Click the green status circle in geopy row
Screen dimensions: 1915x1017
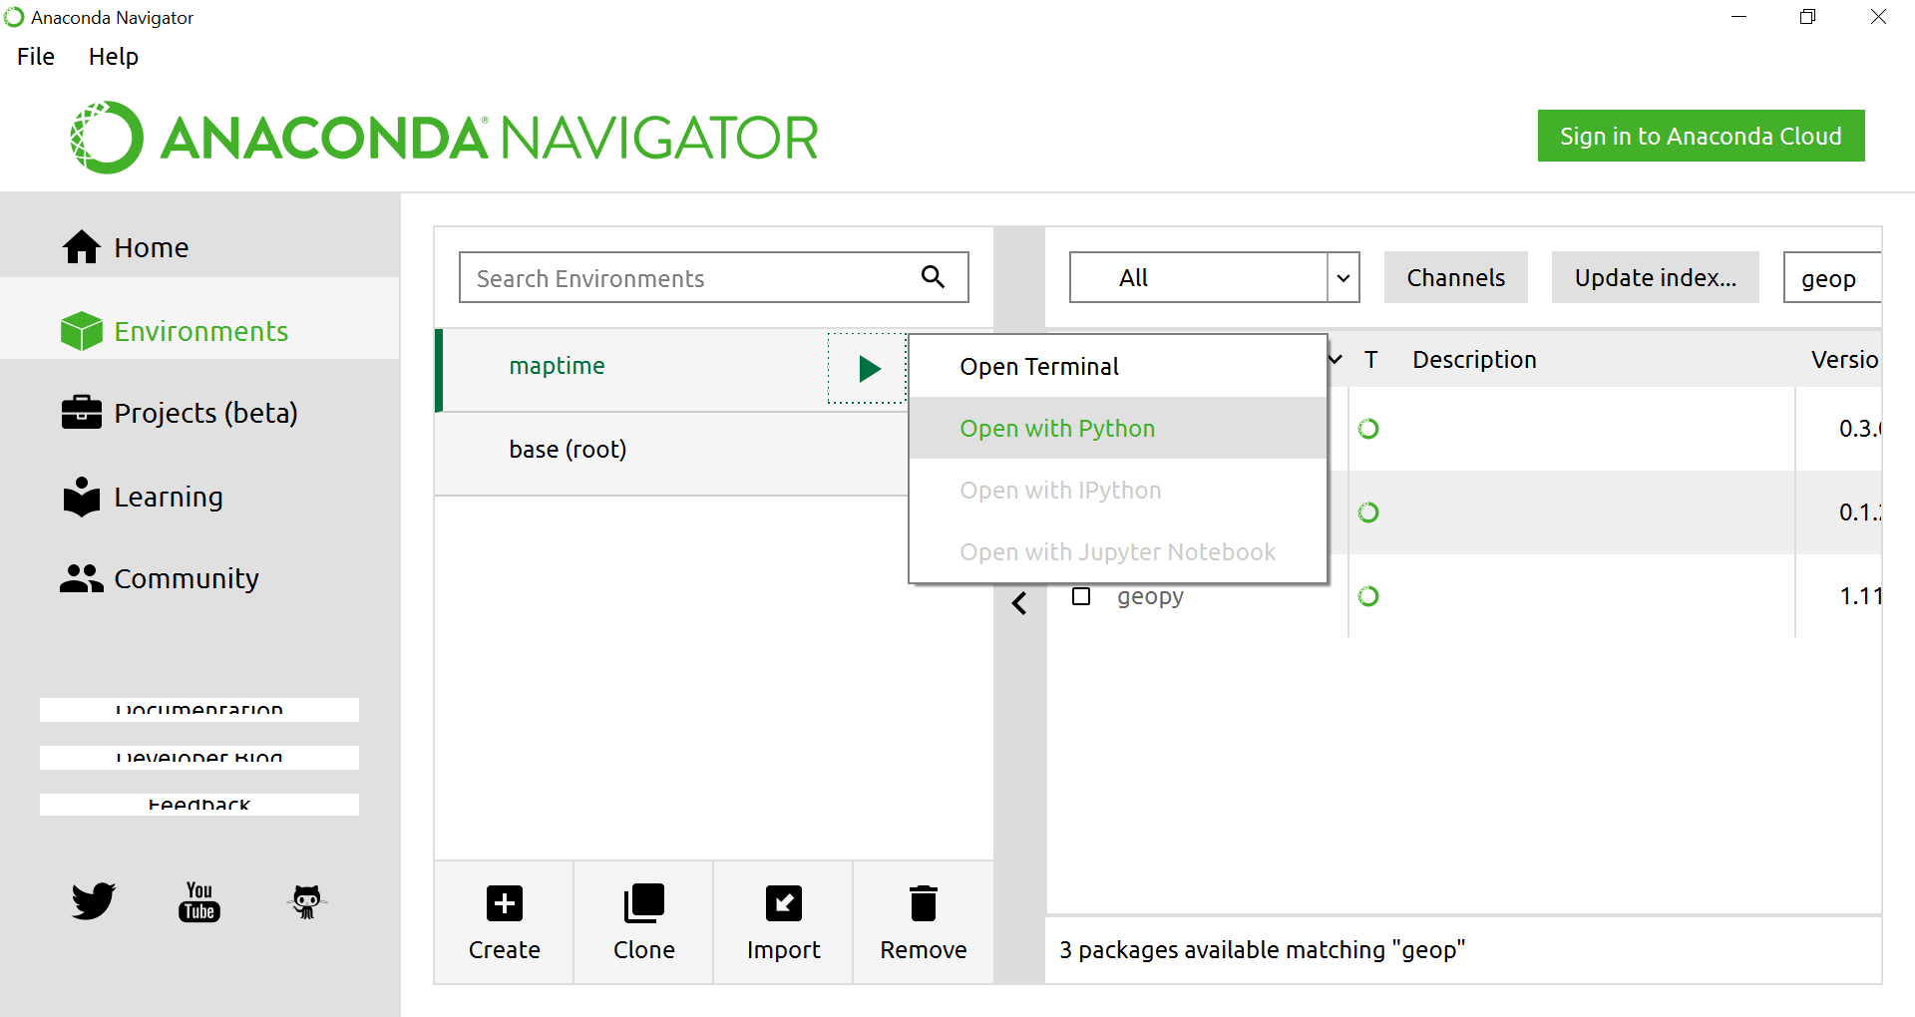(1368, 596)
